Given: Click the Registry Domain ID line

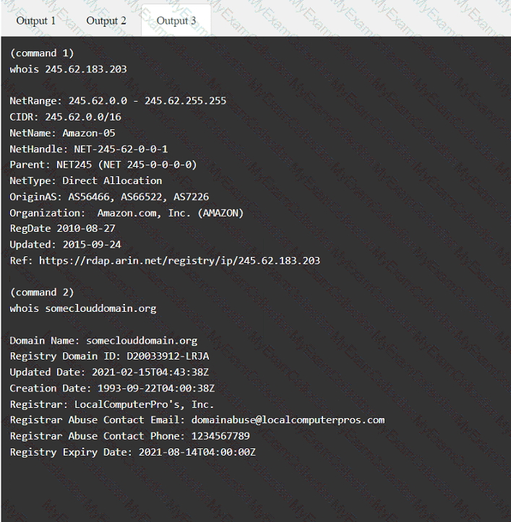Looking at the screenshot, I should click(109, 356).
